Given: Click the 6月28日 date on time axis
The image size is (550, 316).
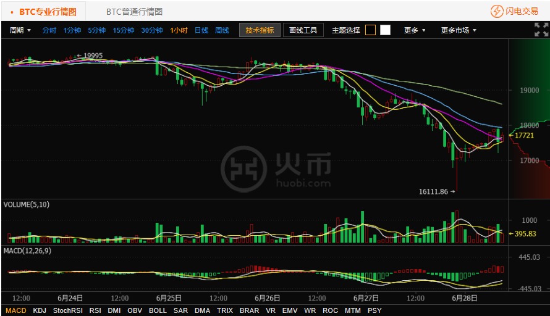Looking at the screenshot, I should pyautogui.click(x=465, y=298).
